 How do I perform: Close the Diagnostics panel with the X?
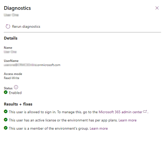point(157,8)
